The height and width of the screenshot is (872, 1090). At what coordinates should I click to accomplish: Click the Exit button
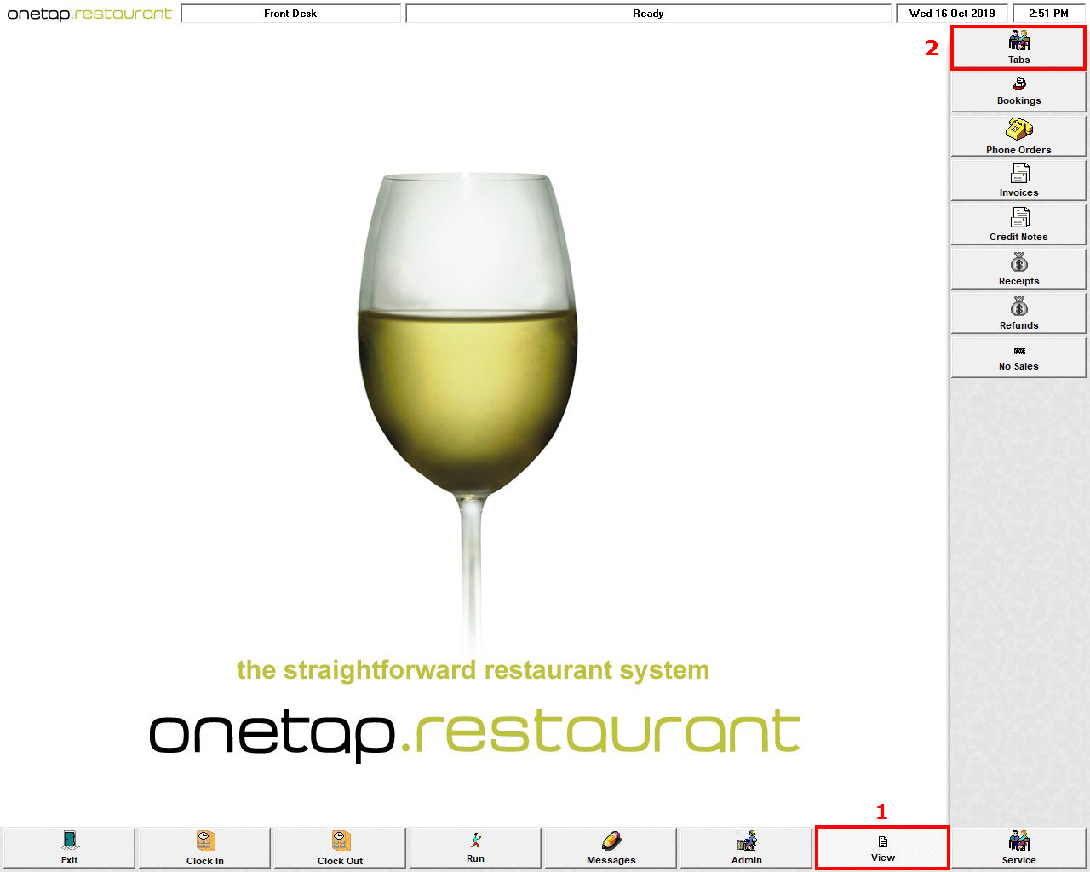pos(68,847)
